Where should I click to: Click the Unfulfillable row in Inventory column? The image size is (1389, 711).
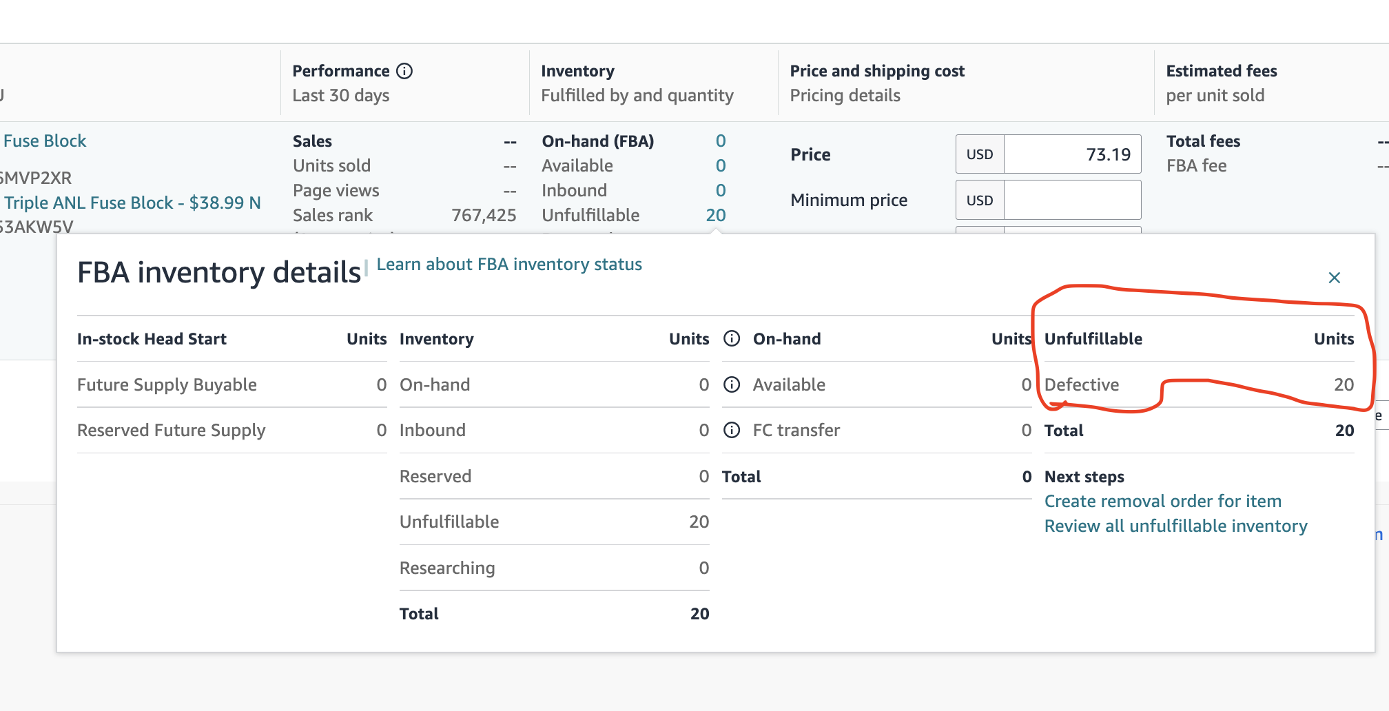click(554, 522)
